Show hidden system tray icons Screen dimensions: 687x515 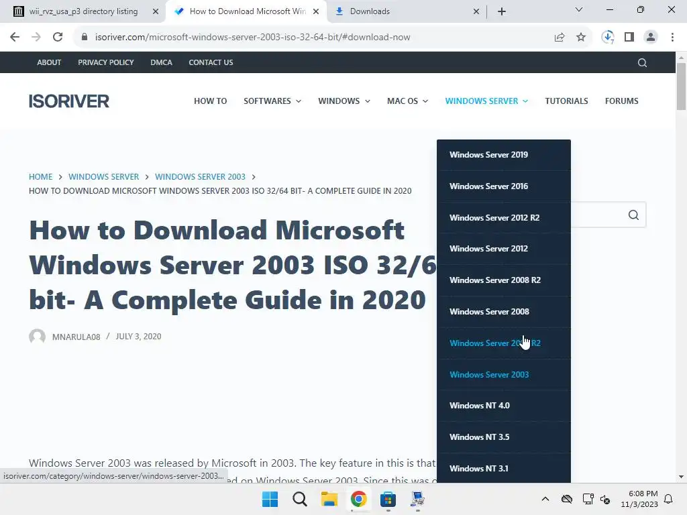[545, 499]
